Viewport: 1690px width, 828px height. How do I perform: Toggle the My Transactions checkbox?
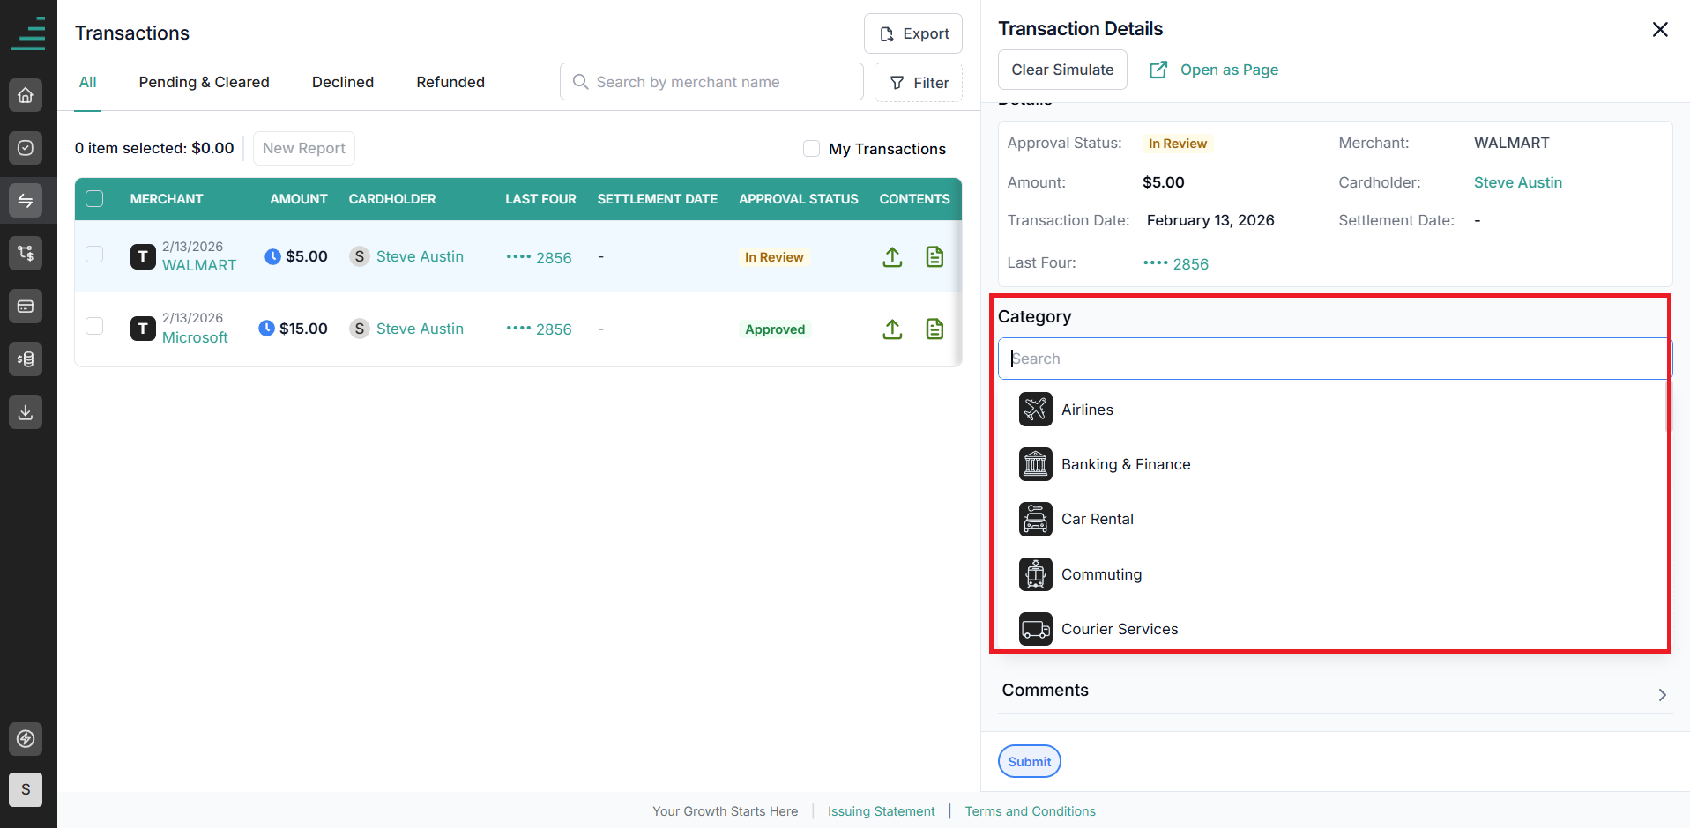click(811, 149)
